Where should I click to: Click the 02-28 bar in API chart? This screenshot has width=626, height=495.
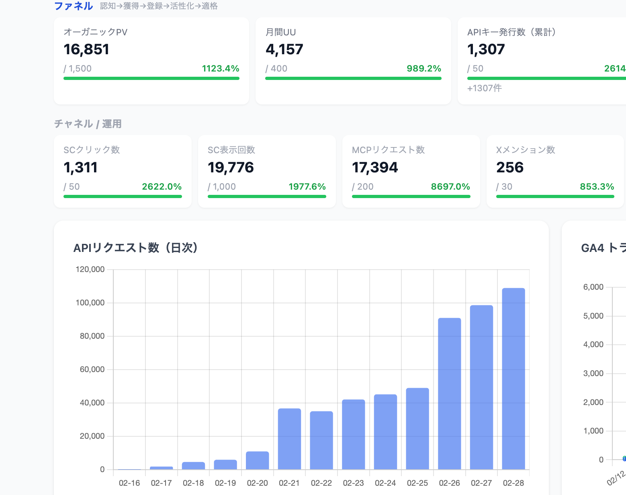(513, 378)
